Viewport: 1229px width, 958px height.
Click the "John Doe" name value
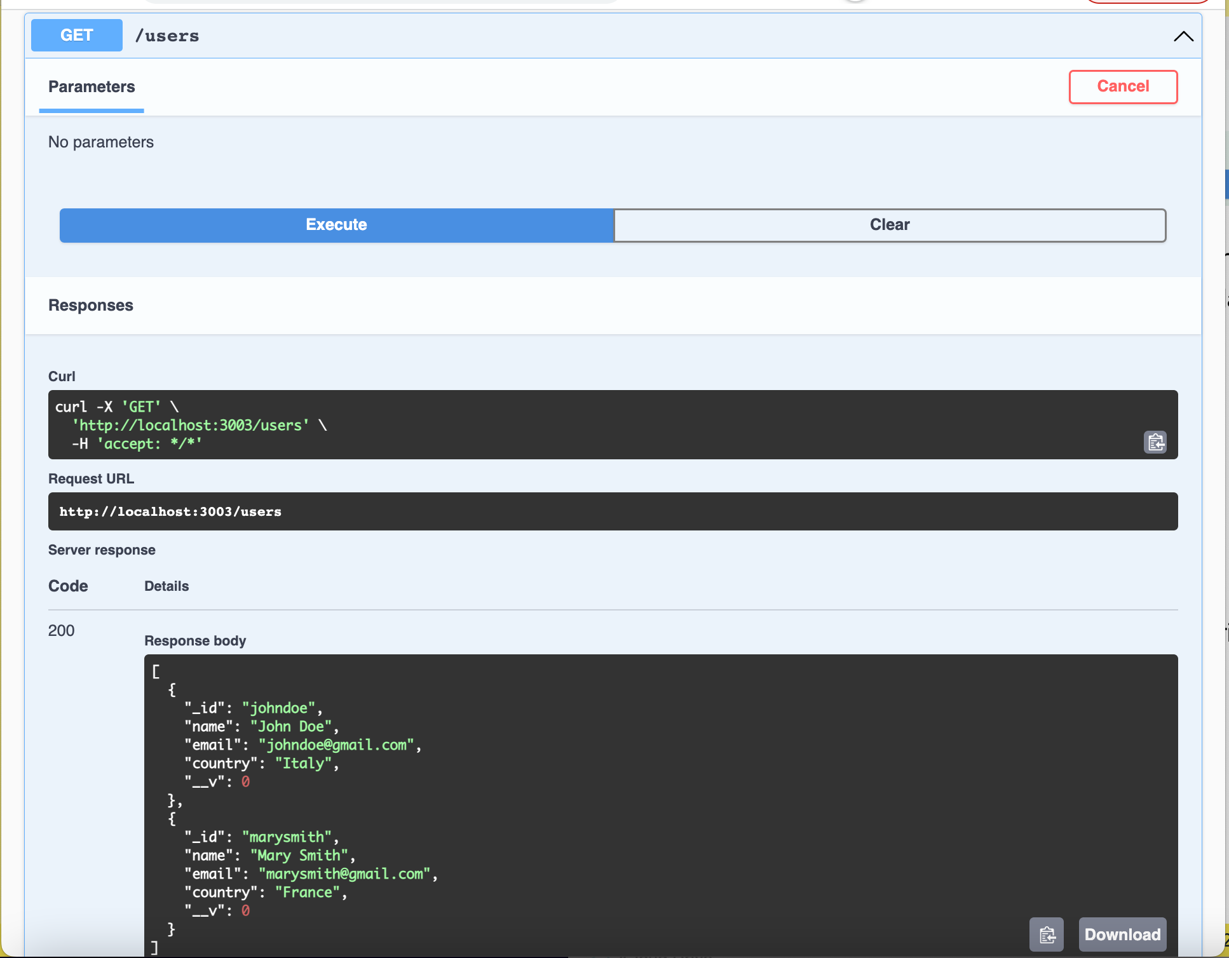point(291,726)
